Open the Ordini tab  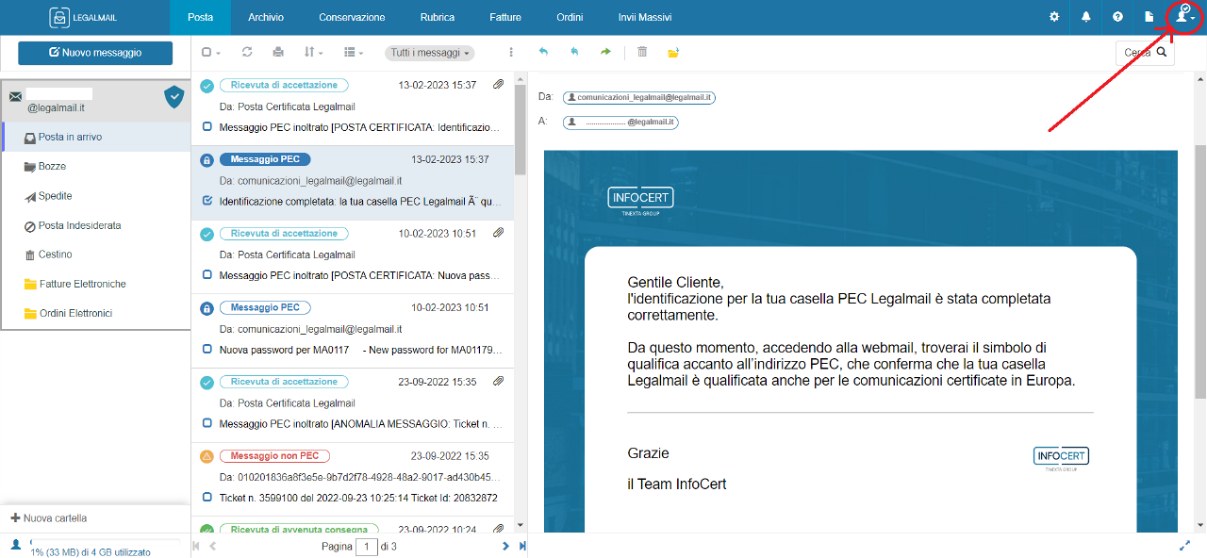click(x=570, y=17)
